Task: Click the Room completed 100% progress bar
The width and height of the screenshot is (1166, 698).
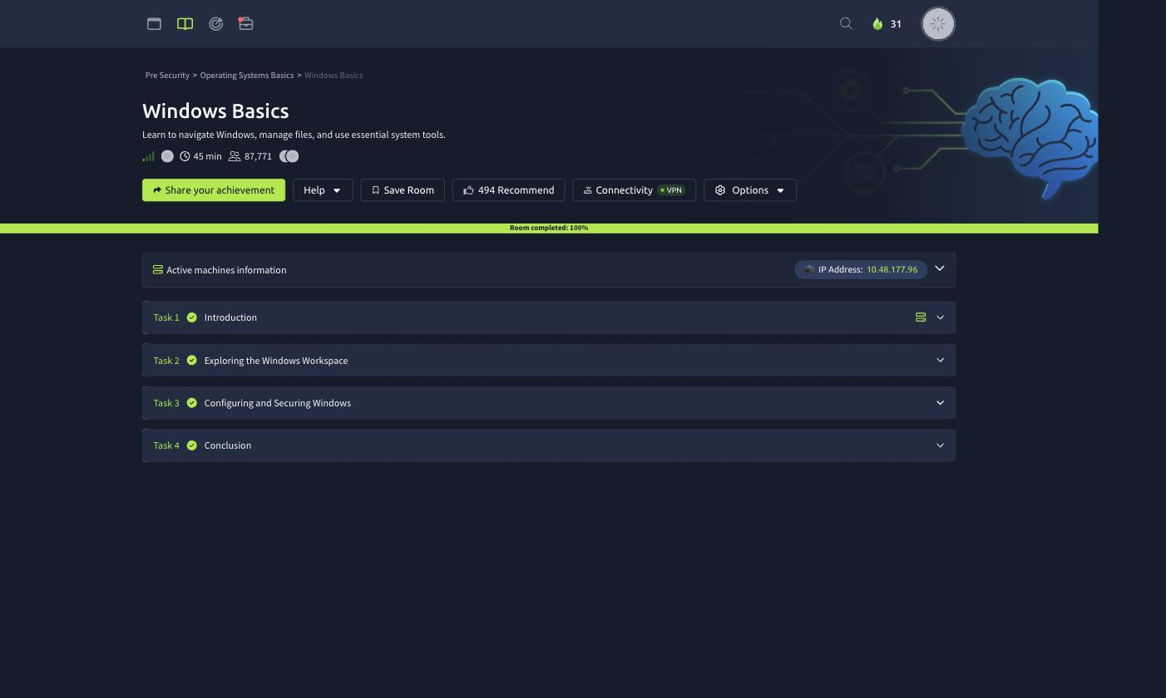Action: click(x=549, y=228)
